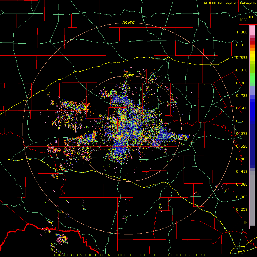Click the 0.627 legend value
This screenshot has height=257, width=257.
tap(242, 121)
